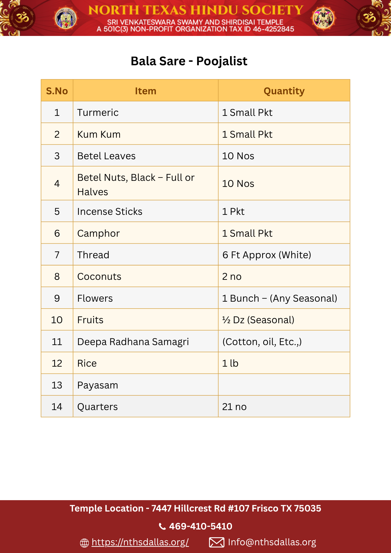Click the circular deity image left of banner title
Viewport: 391px width, 553px height.
tap(66, 18)
